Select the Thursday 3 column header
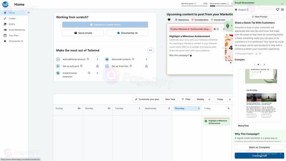286x161 pixels. 187,108
